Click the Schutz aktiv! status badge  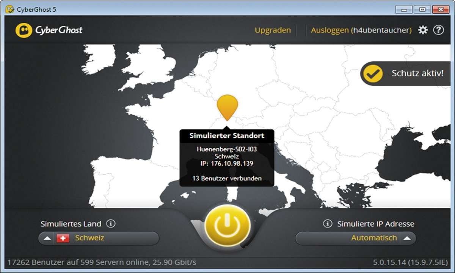(405, 74)
